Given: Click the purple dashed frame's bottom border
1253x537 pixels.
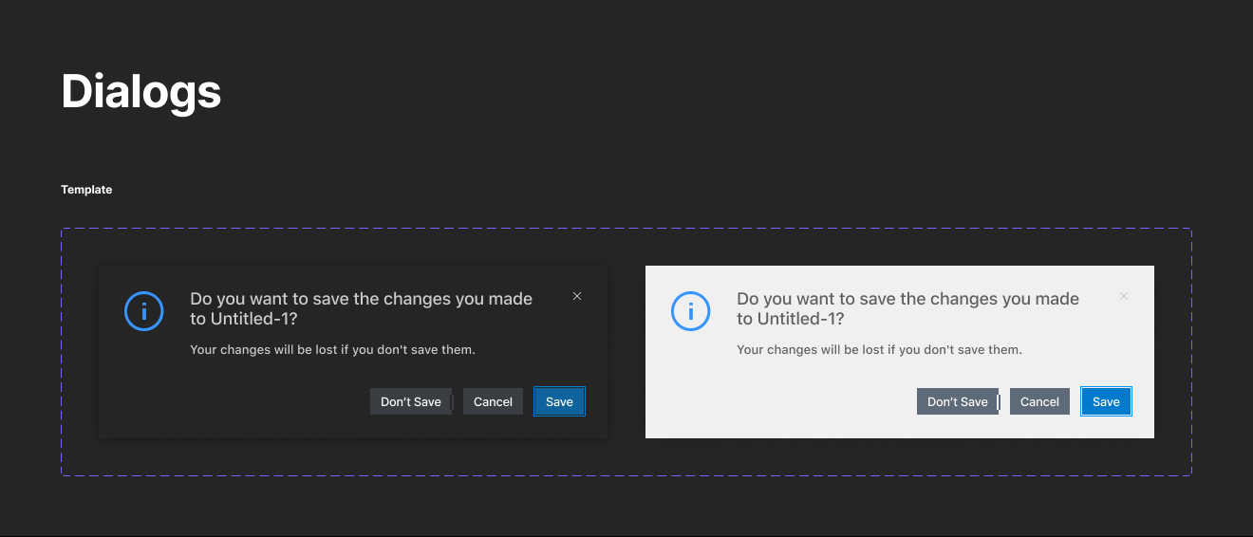Looking at the screenshot, I should pos(626,475).
